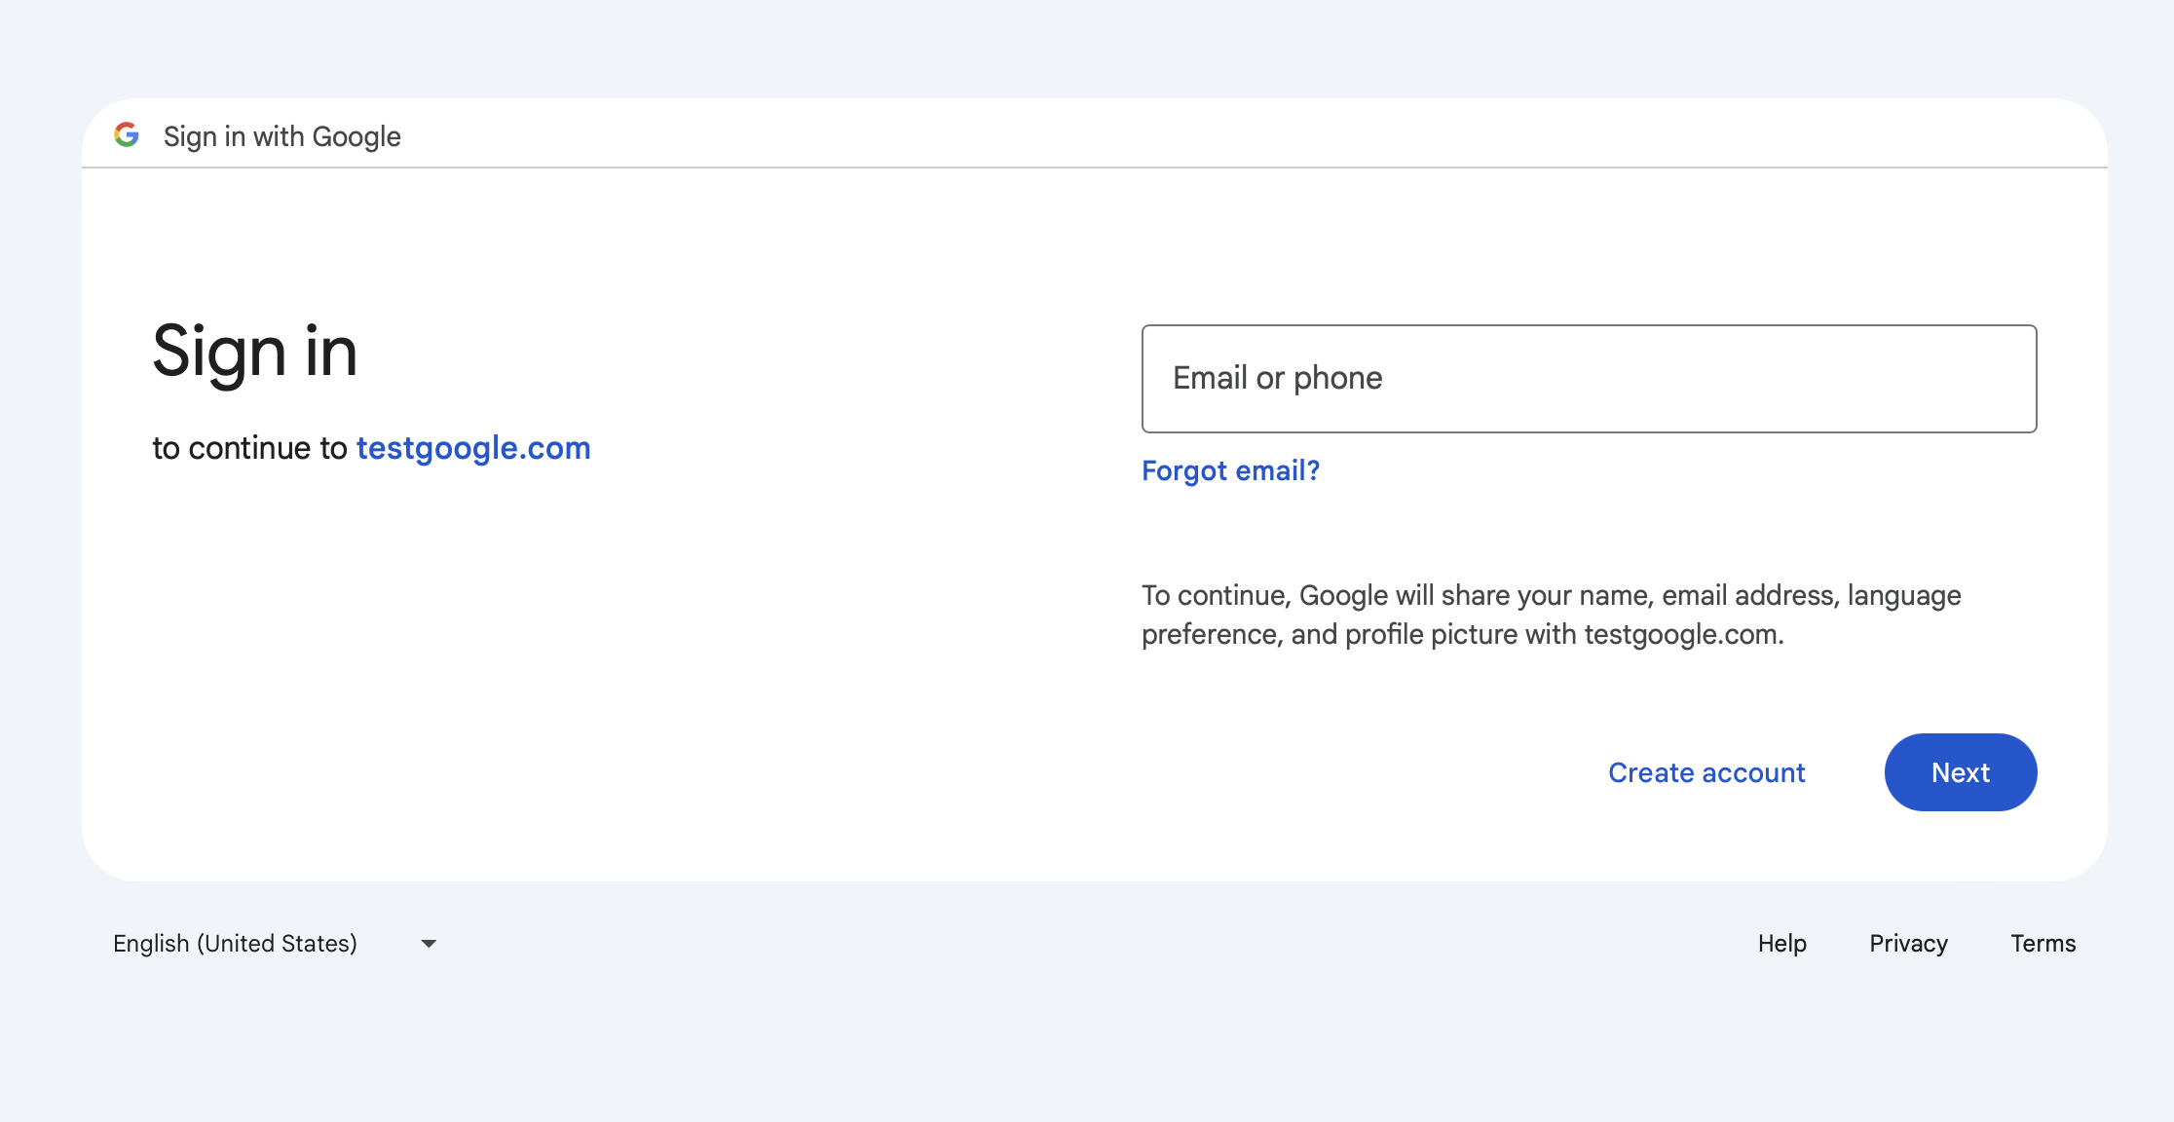
Task: Click the Create account link
Action: tap(1706, 772)
